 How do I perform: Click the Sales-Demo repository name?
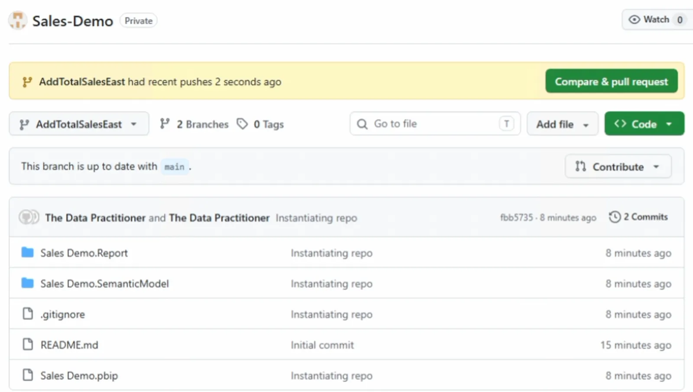point(73,21)
